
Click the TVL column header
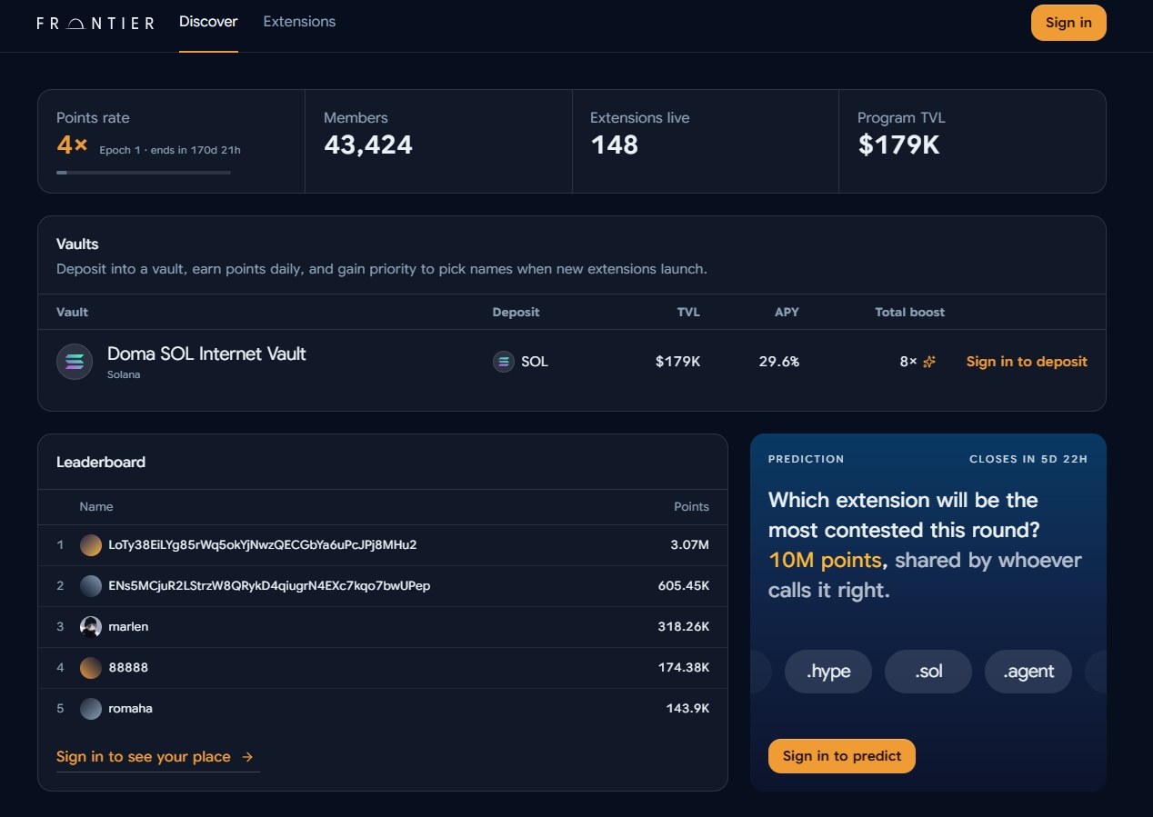pos(688,313)
